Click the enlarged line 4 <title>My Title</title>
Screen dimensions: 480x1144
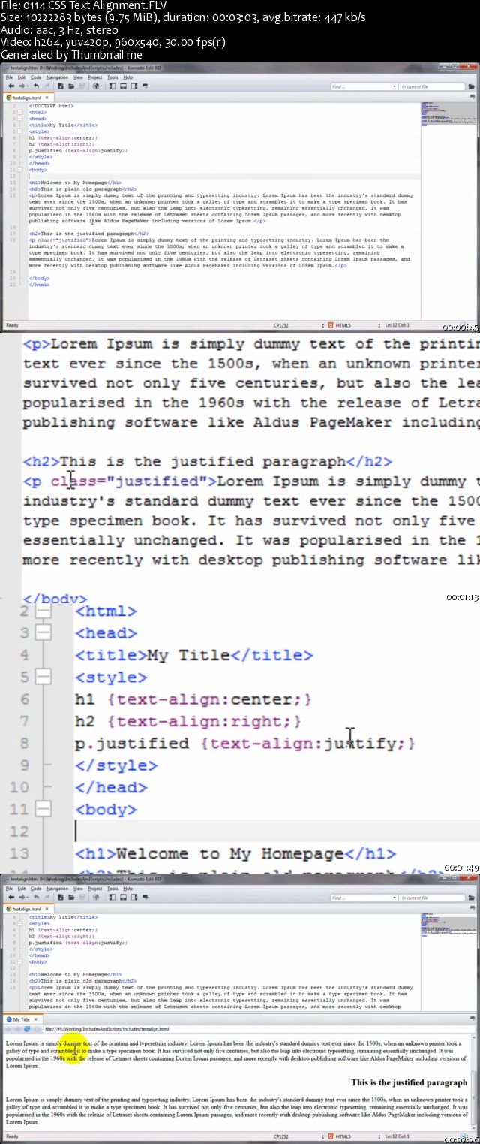pos(193,655)
